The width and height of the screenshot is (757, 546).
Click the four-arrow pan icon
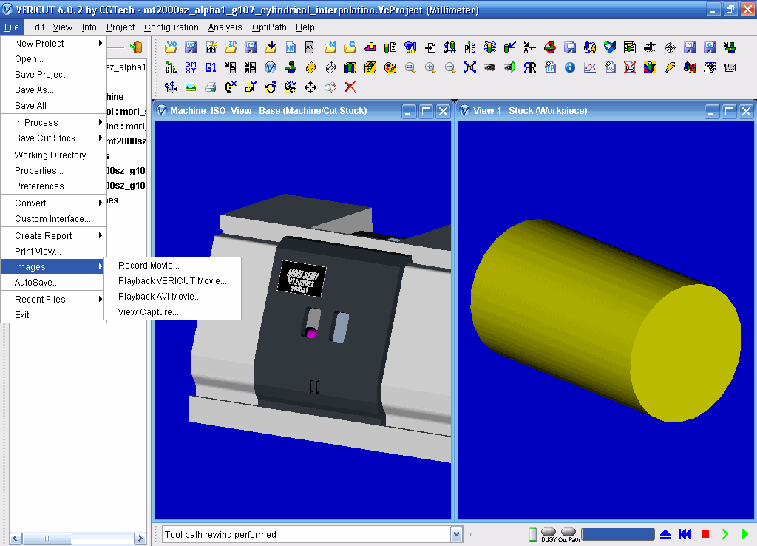[310, 87]
